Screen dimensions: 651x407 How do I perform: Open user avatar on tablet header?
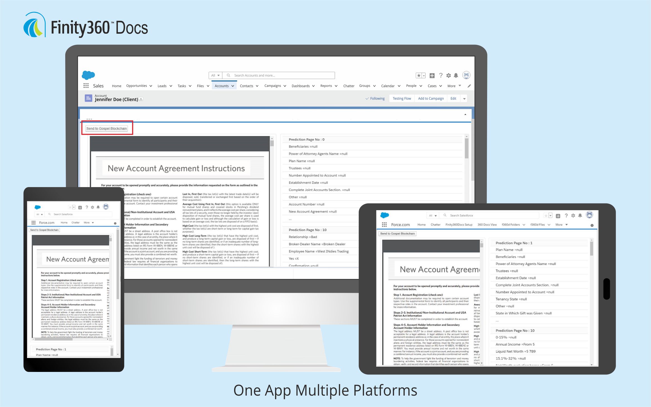pos(589,215)
